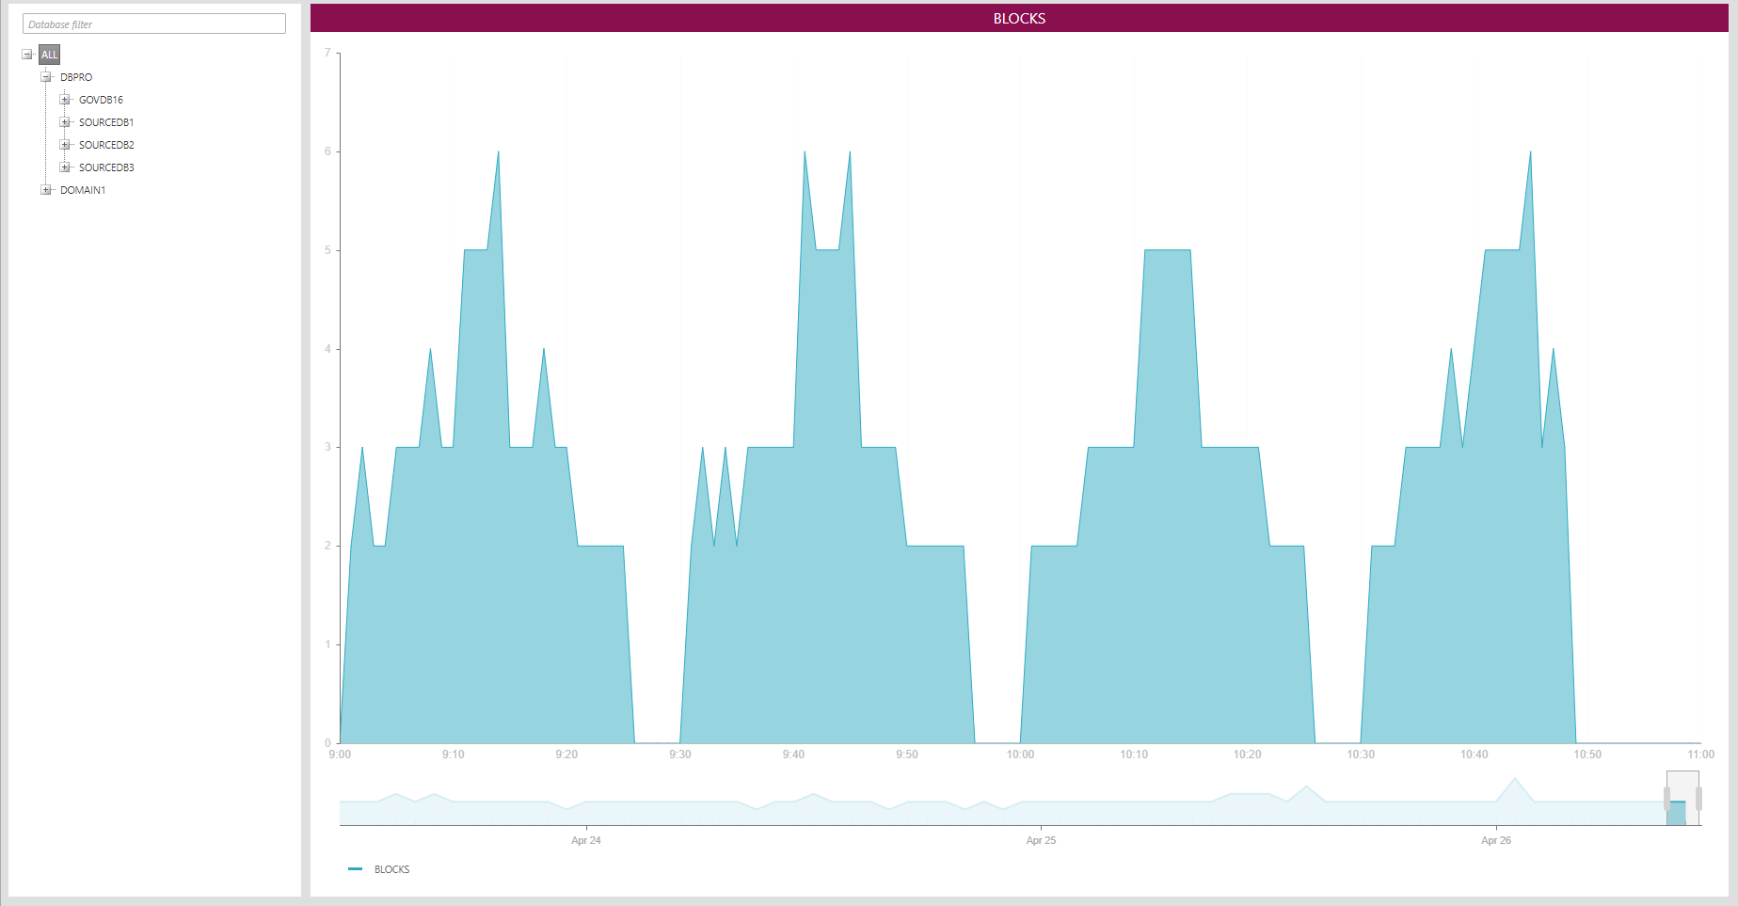Expand the DOMAIN1 tree node
1738x906 pixels.
[x=45, y=190]
